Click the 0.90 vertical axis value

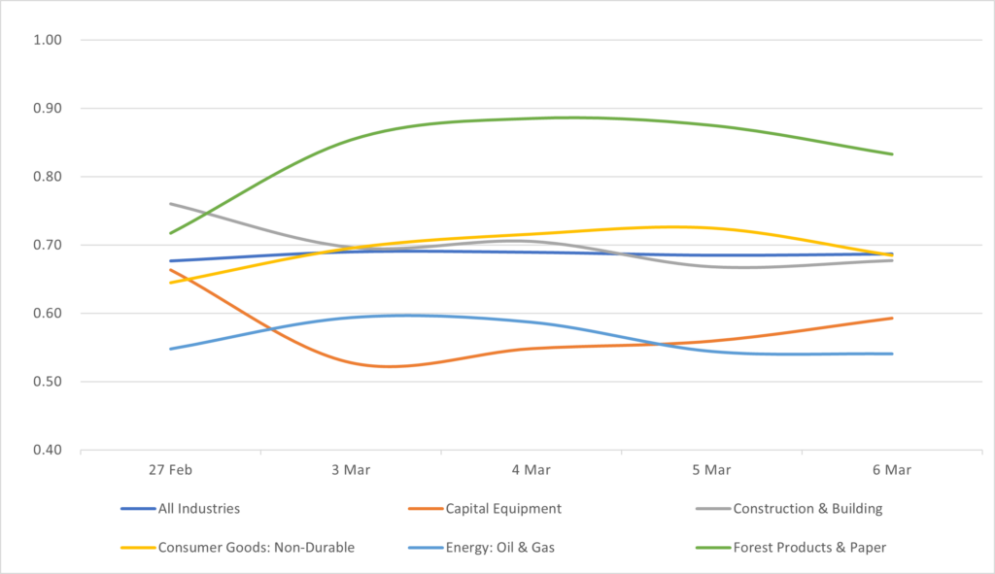47,109
